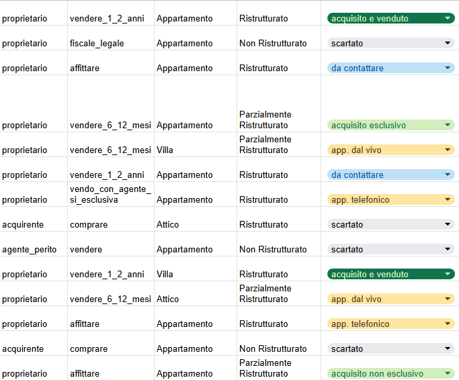Select the "vendere" cell in agente_perito row
The height and width of the screenshot is (380, 459).
pos(86,250)
